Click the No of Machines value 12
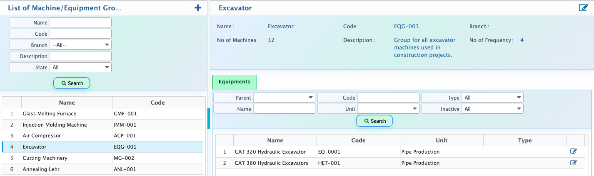The image size is (594, 176). click(x=271, y=40)
